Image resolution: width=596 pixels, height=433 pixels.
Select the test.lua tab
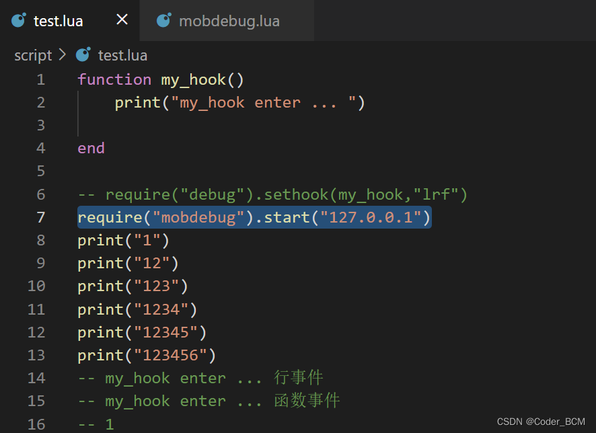click(57, 20)
